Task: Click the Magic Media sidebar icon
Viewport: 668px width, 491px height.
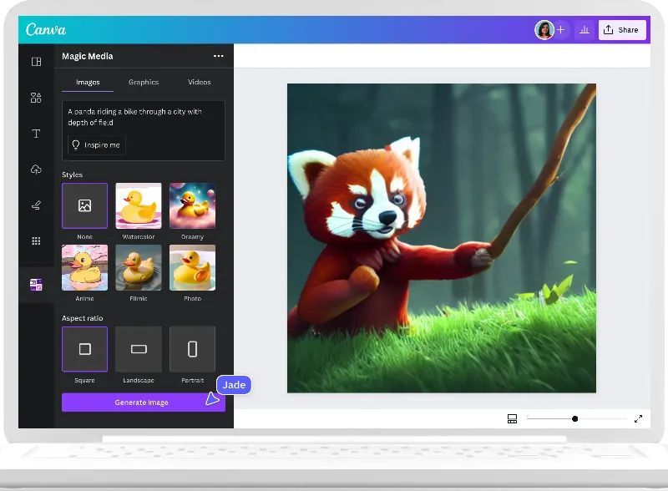Action: (36, 285)
